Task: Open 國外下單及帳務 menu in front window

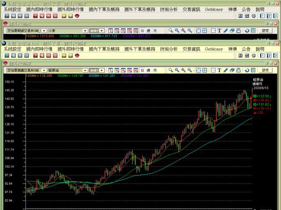Action: click(140, 49)
